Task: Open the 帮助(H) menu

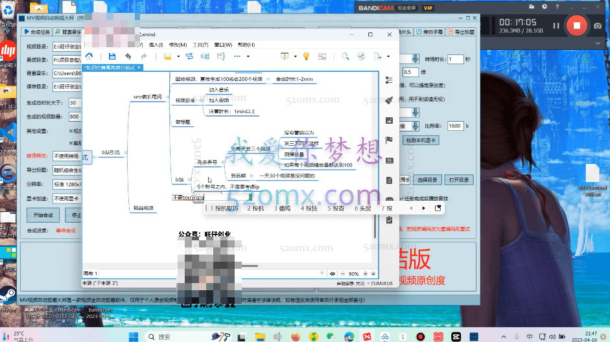Action: pos(246,45)
